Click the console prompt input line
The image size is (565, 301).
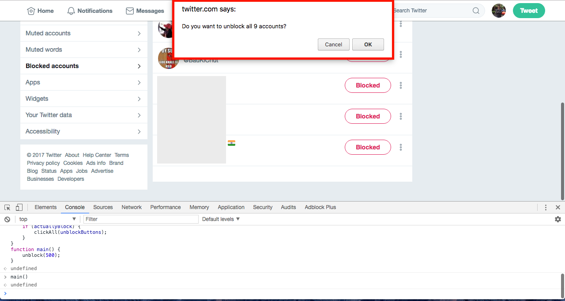[282, 293]
